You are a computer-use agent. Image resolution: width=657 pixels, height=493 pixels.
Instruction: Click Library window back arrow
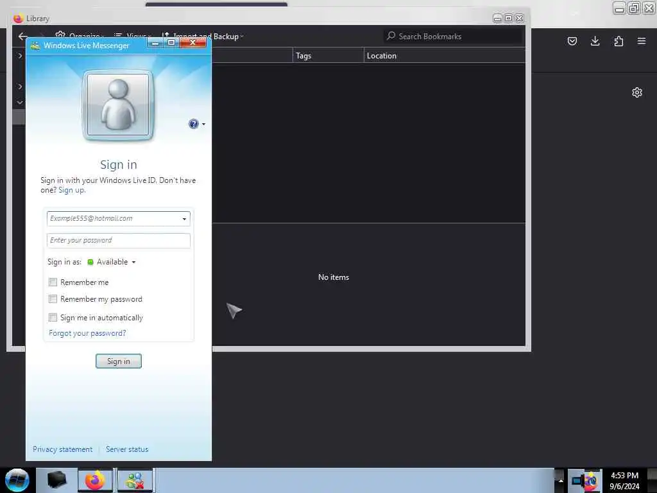click(x=22, y=36)
